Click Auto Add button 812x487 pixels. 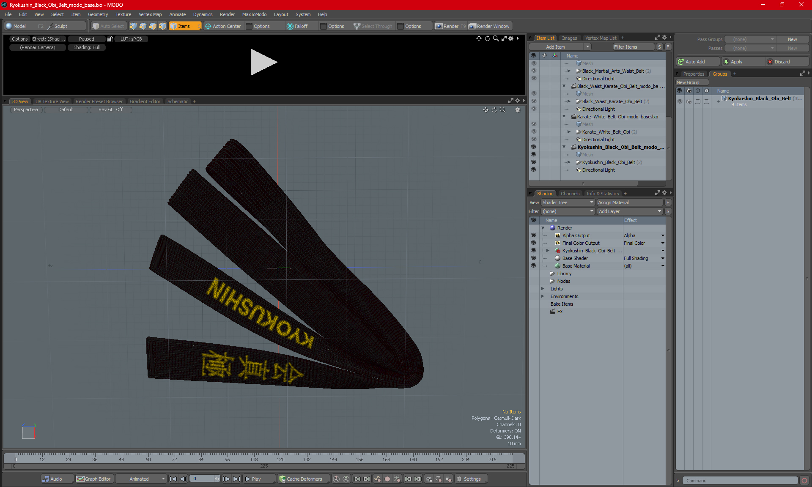point(697,62)
